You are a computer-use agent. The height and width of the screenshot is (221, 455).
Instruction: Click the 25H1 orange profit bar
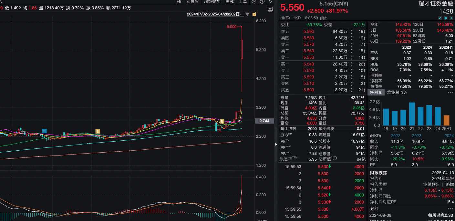[446, 120]
